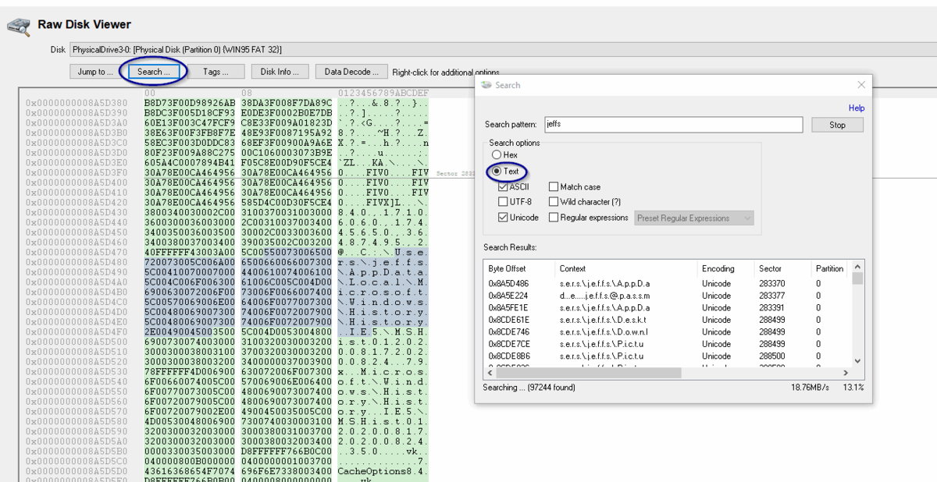Image resolution: width=937 pixels, height=482 pixels.
Task: Click the 13.1% progress indicator
Action: tap(854, 388)
